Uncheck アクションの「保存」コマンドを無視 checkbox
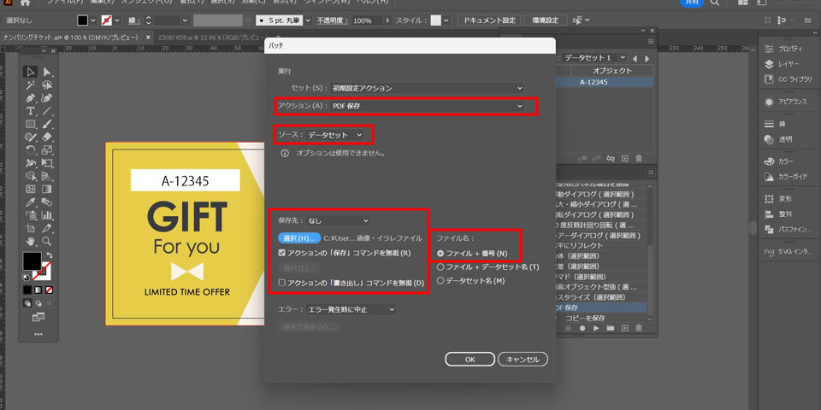 tap(282, 253)
